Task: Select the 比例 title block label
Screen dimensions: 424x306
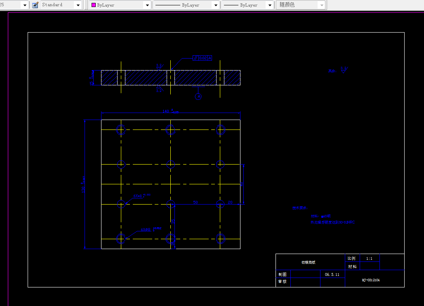Action: coord(351,259)
